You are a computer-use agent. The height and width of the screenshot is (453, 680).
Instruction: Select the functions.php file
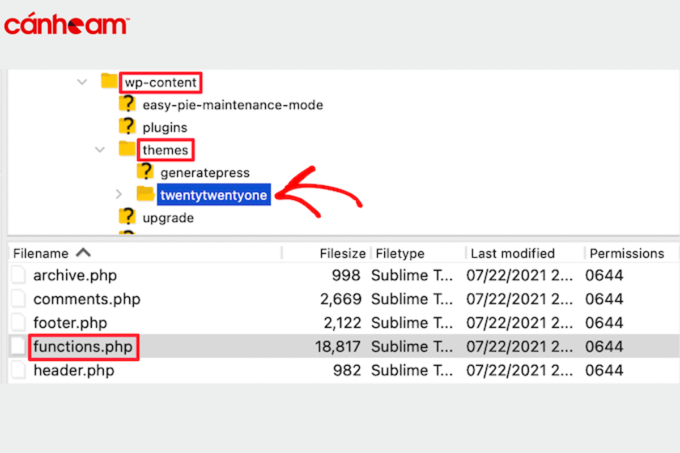coord(83,347)
